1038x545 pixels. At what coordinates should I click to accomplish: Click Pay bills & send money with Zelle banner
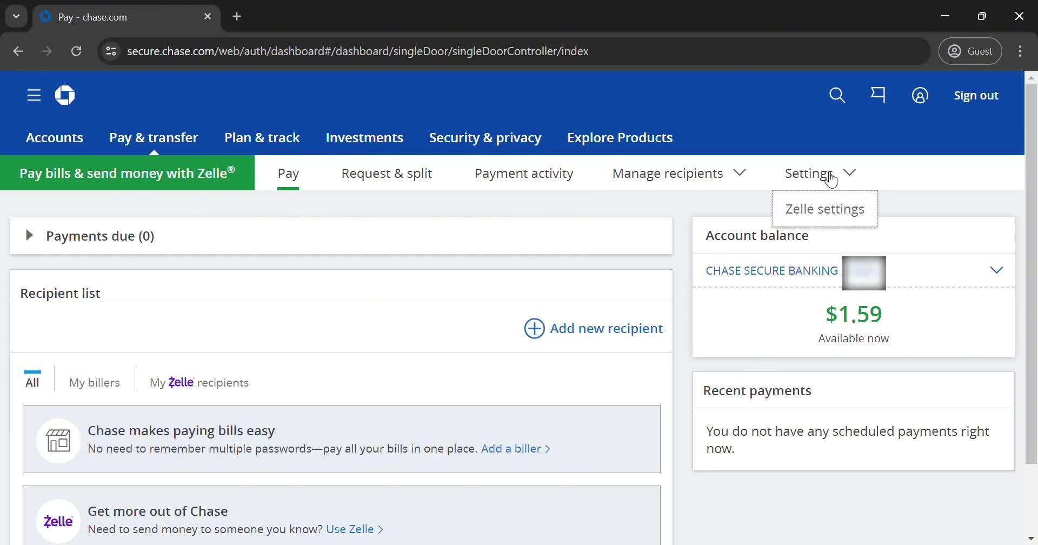pyautogui.click(x=127, y=173)
